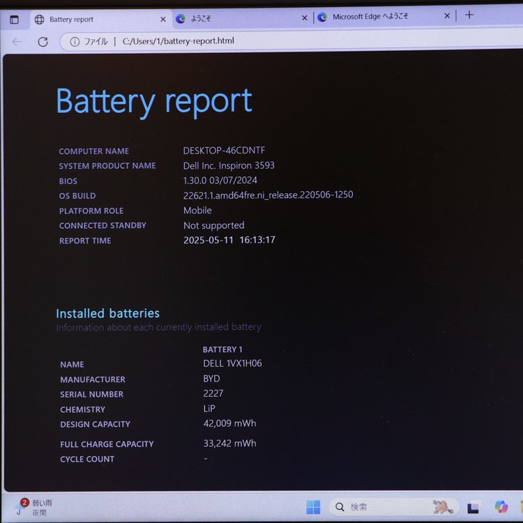
Task: Open Task View from the taskbar
Action: [x=473, y=508]
